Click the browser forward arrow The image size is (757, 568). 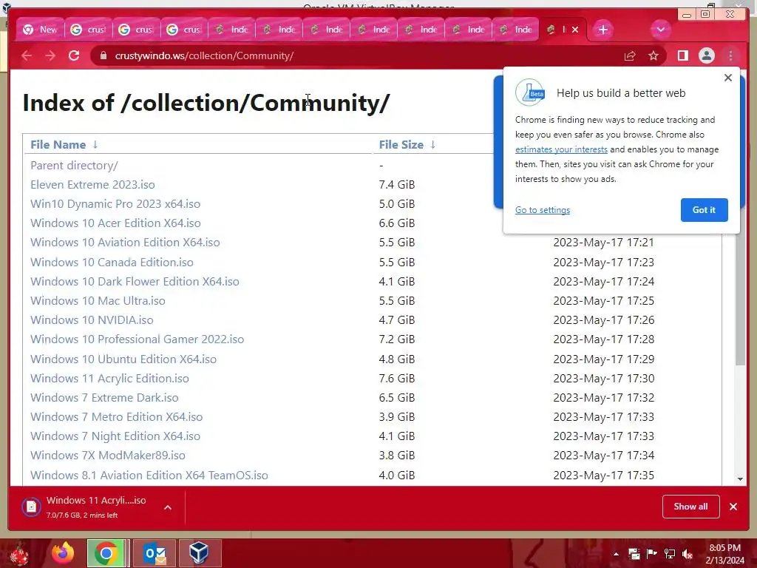[x=50, y=55]
